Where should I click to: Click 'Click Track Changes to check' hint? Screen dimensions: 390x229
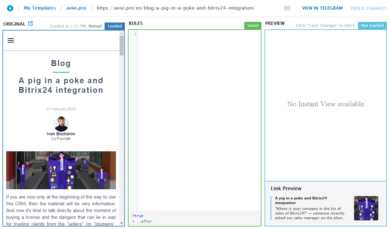pyautogui.click(x=325, y=26)
